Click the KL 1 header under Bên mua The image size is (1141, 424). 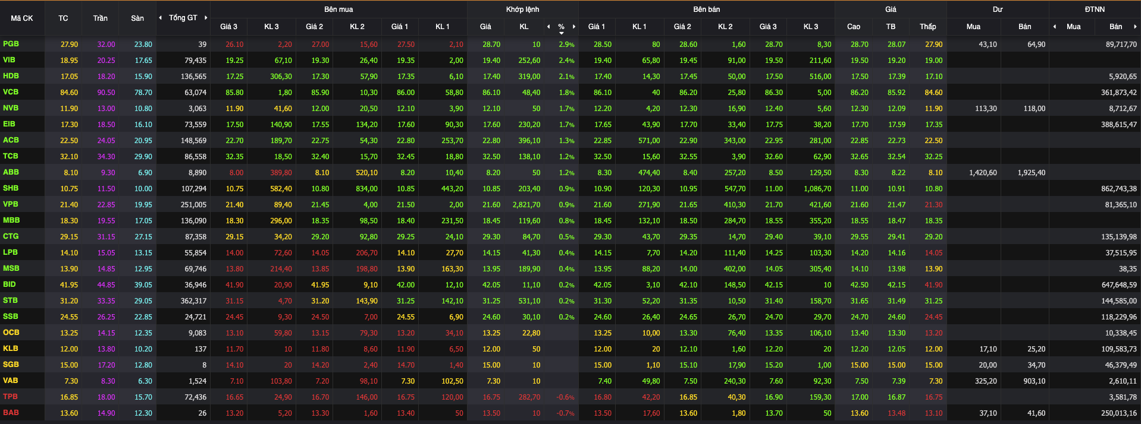(442, 27)
